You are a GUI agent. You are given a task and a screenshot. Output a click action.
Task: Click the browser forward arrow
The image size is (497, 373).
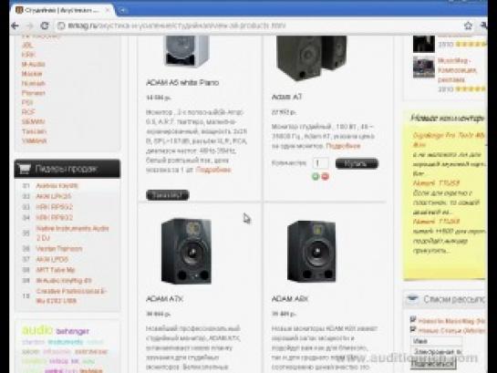click(x=30, y=26)
